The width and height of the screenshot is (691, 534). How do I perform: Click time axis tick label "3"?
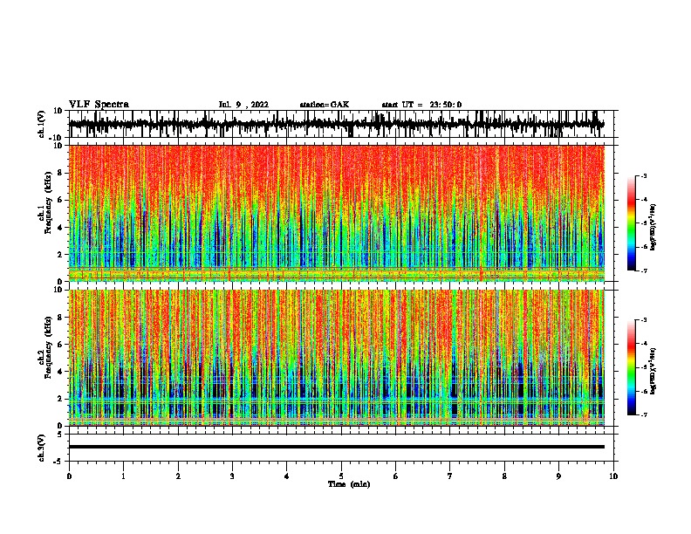(232, 476)
